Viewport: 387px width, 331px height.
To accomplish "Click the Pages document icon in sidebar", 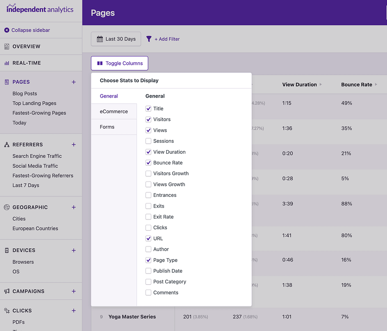I will (7, 82).
